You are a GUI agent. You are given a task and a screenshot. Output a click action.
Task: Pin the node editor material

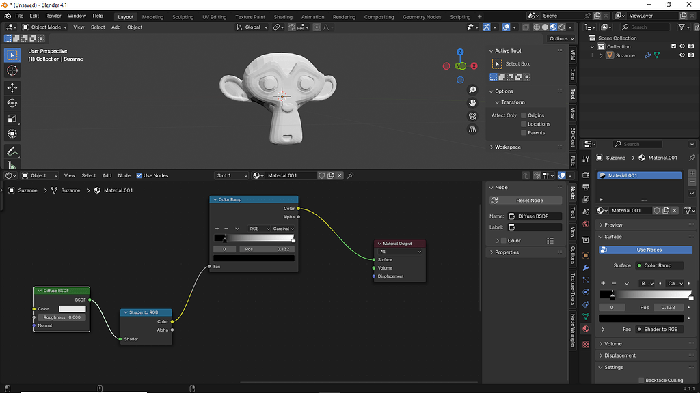point(351,175)
